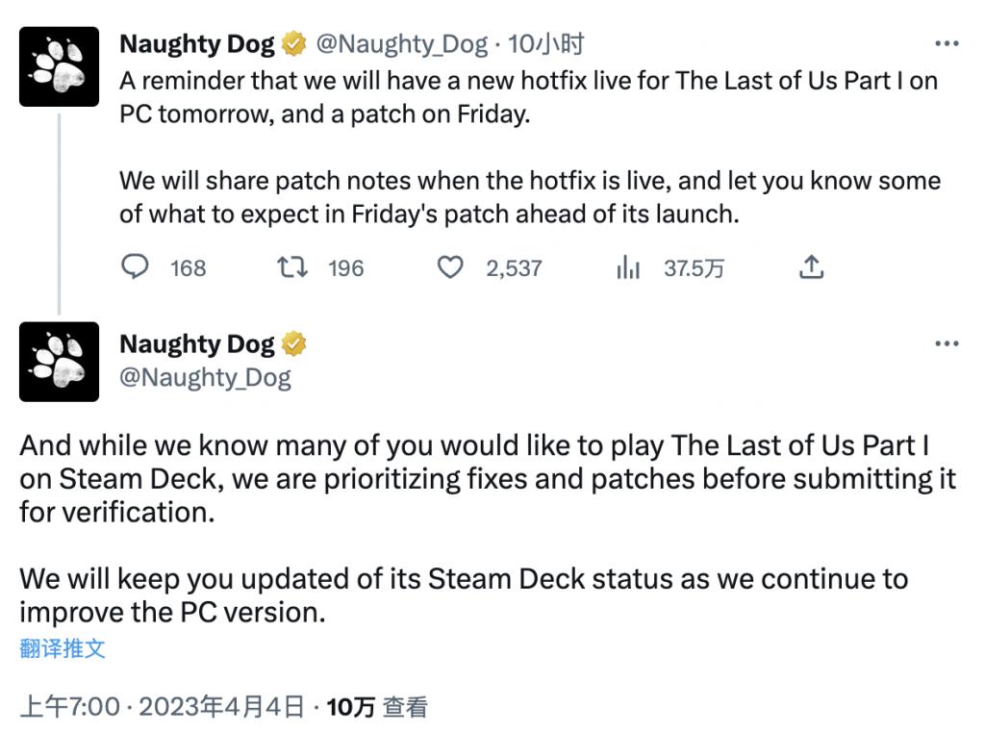Open view analytics icon showing 37.5万
Image resolution: width=985 pixels, height=732 pixels.
click(628, 267)
